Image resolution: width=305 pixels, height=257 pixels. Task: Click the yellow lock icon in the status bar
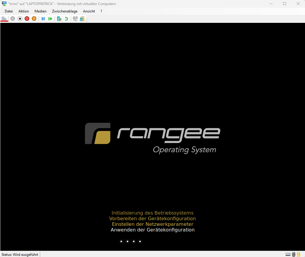[x=298, y=254]
